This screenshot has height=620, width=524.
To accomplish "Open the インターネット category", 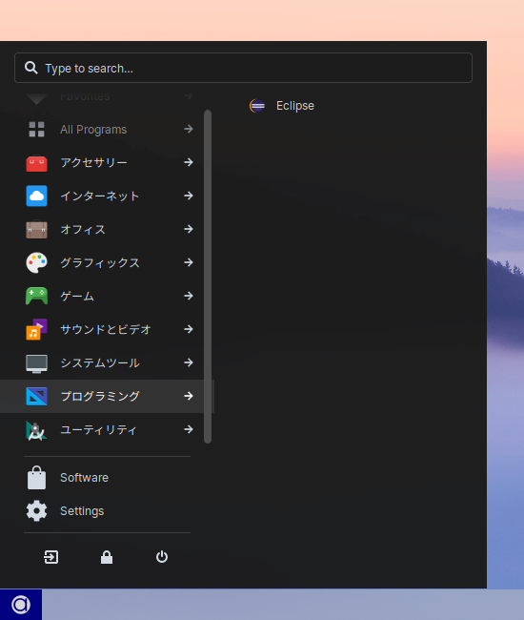I will pos(107,196).
